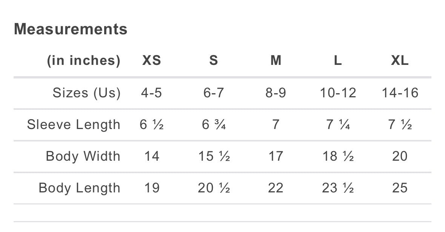Click the Body Width row label
The height and width of the screenshot is (232, 445).
(83, 156)
